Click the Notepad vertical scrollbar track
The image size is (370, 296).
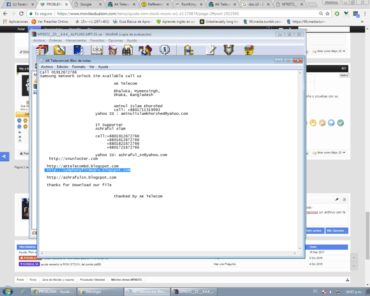[x=300, y=160]
